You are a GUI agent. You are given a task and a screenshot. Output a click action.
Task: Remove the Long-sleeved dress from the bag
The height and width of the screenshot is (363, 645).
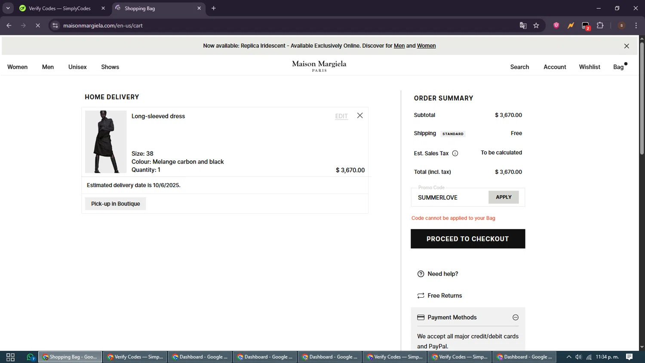click(x=360, y=115)
